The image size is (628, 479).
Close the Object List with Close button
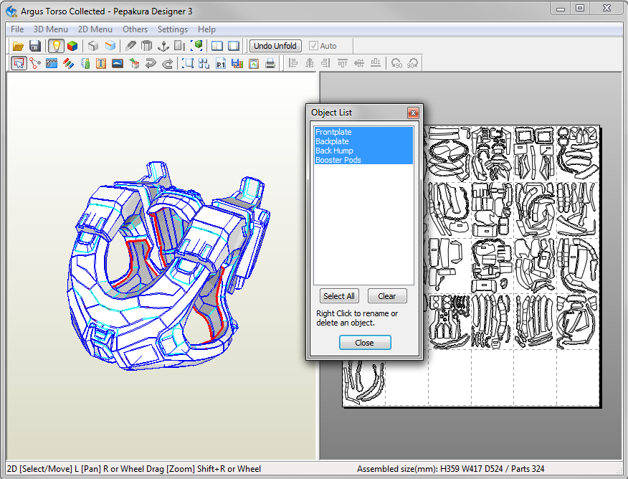click(365, 343)
